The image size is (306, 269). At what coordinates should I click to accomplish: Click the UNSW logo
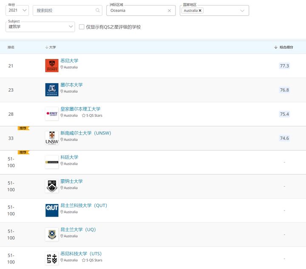click(52, 138)
